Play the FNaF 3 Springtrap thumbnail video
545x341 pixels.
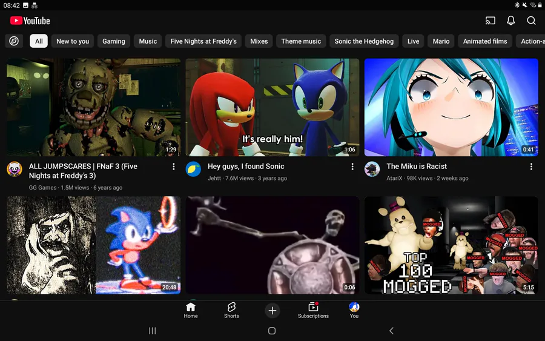pos(93,107)
